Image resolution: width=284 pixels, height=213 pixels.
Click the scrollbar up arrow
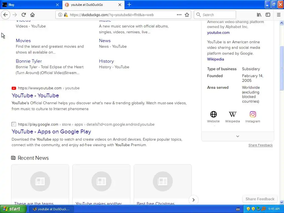(x=282, y=23)
